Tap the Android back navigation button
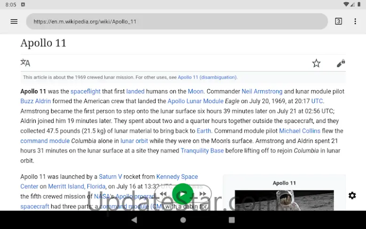366x229 pixels. click(x=134, y=220)
